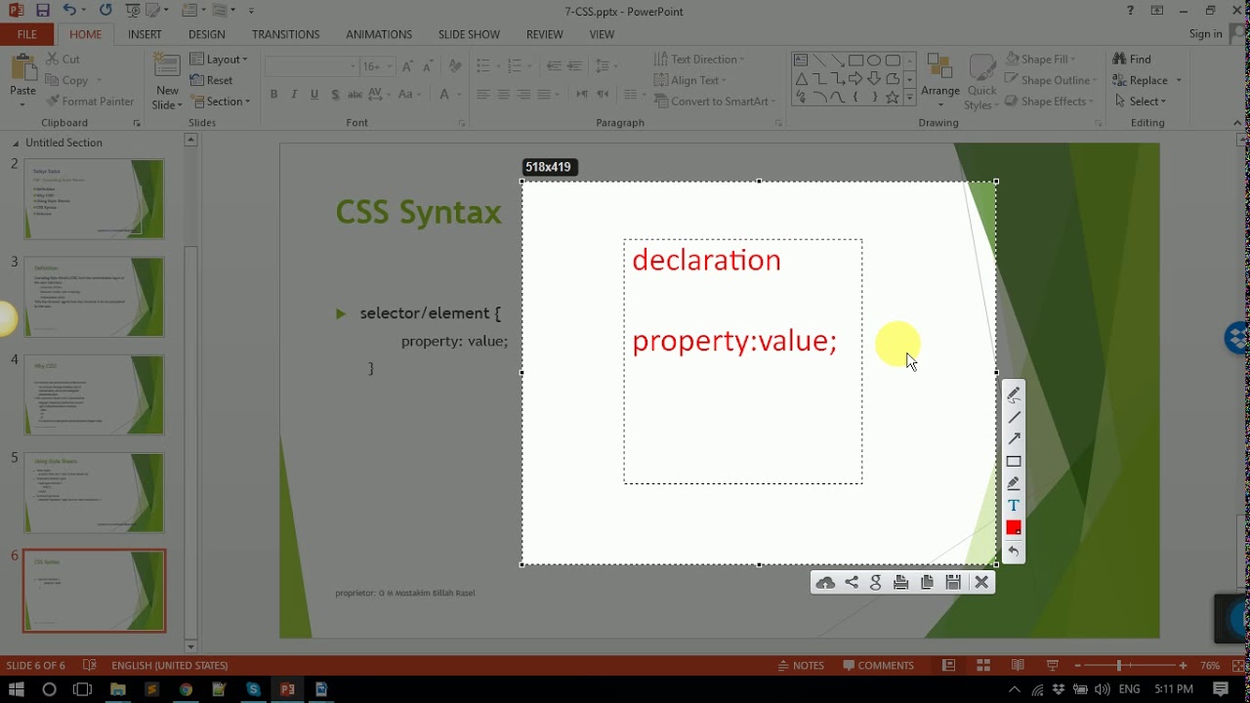
Task: Open Skype from the Windows taskbar
Action: (x=253, y=689)
